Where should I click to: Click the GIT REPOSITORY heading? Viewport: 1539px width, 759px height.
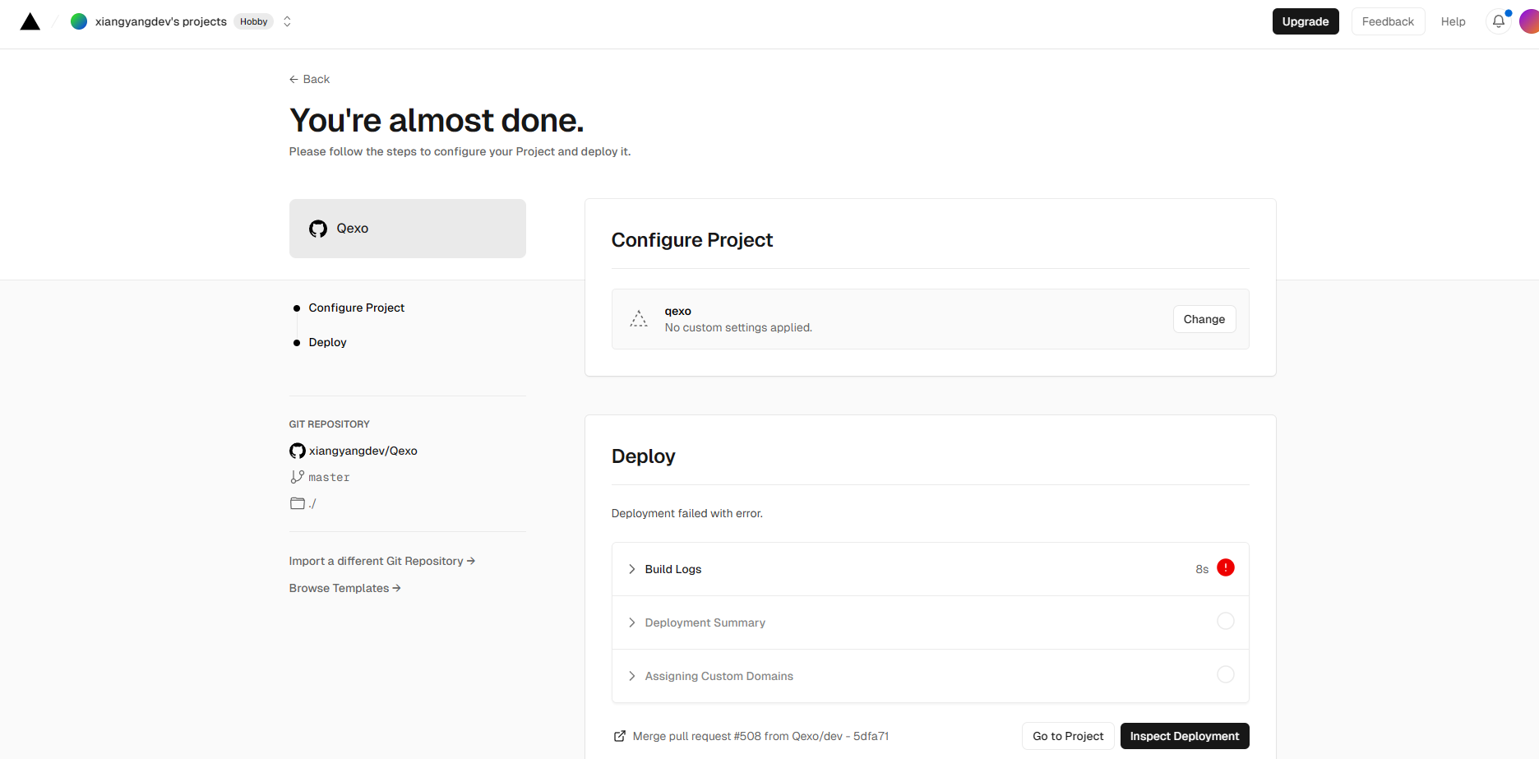pyautogui.click(x=329, y=424)
